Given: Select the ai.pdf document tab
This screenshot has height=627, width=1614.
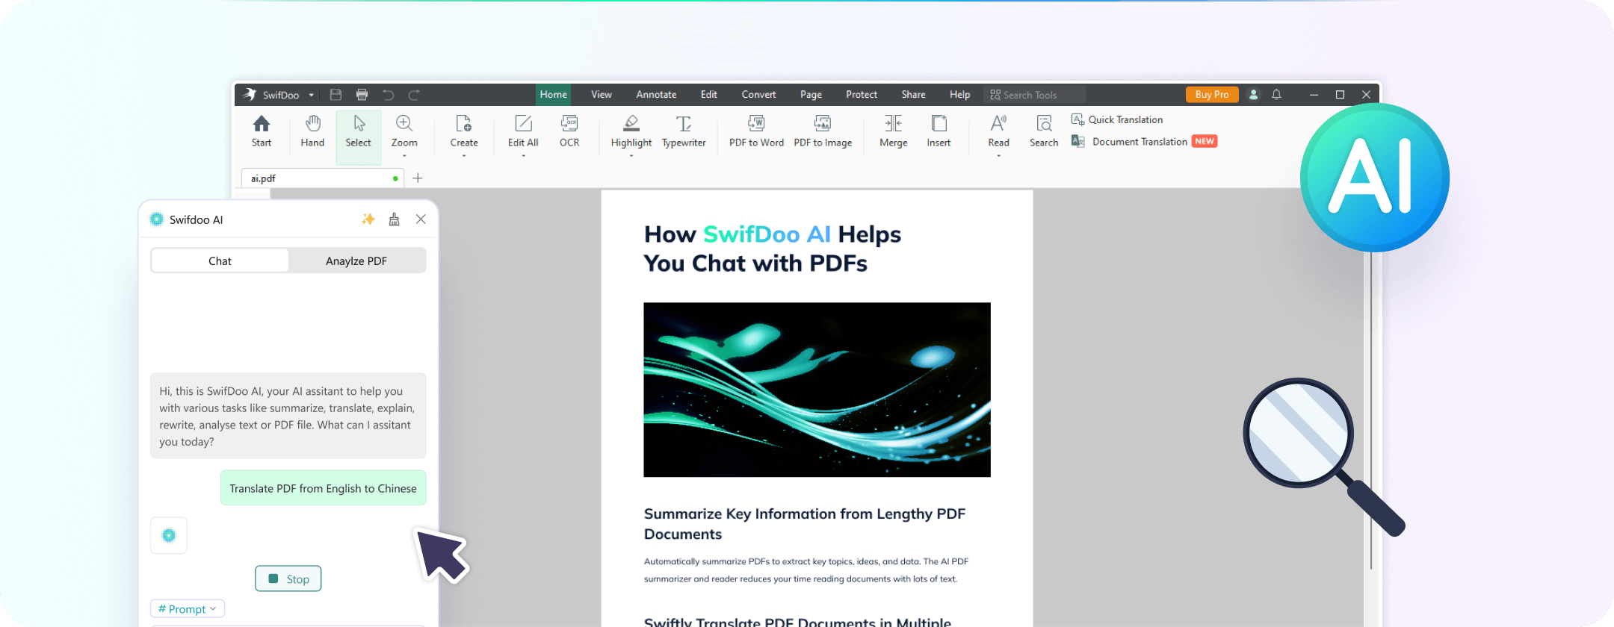Looking at the screenshot, I should pyautogui.click(x=322, y=178).
